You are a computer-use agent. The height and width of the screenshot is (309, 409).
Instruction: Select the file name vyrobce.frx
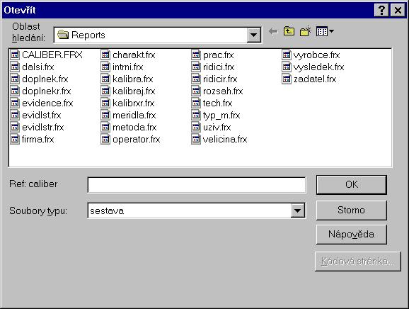pyautogui.click(x=317, y=55)
